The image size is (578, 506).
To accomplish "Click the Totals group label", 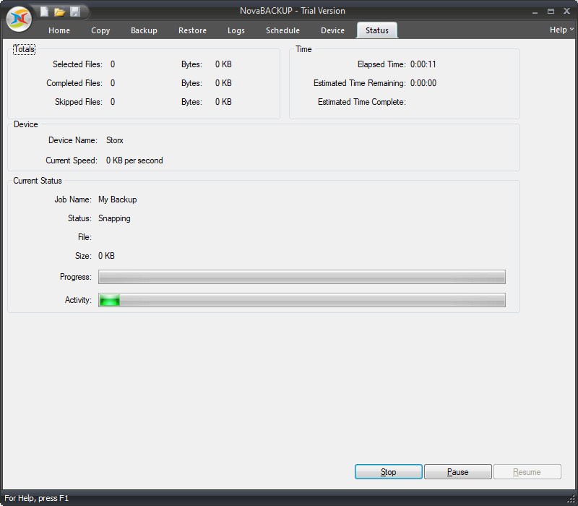I will [25, 49].
